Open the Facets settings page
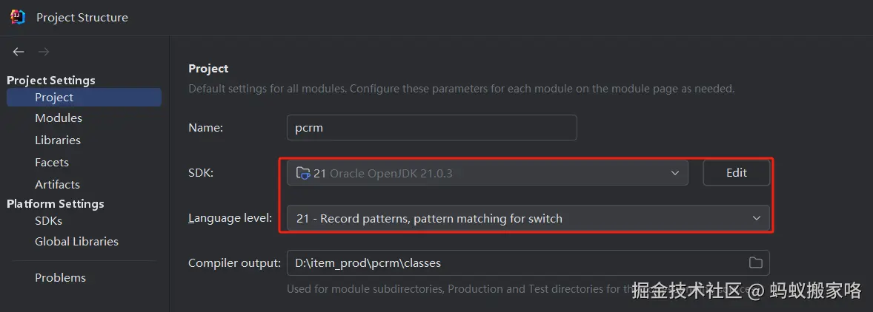This screenshot has width=873, height=312. [52, 163]
